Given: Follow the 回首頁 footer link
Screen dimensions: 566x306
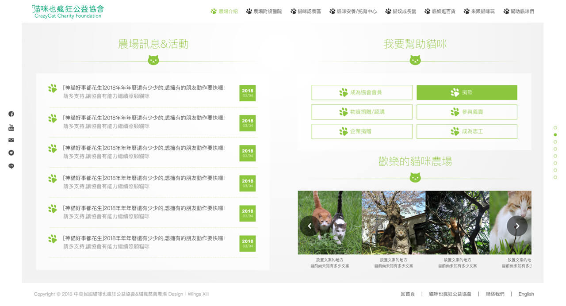Looking at the screenshot, I should 408,294.
